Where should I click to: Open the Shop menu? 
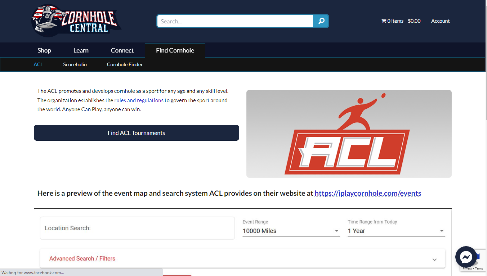point(44,50)
